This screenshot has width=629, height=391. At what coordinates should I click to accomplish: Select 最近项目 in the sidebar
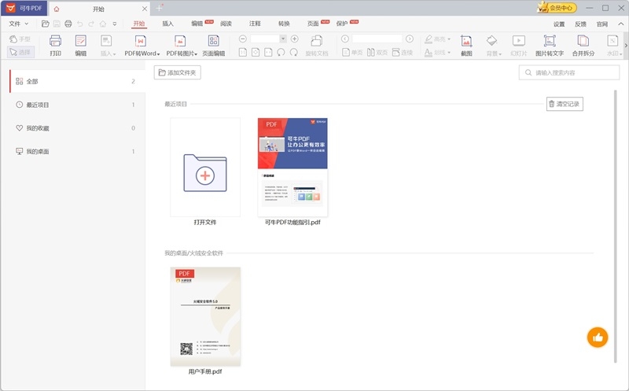[x=39, y=105]
